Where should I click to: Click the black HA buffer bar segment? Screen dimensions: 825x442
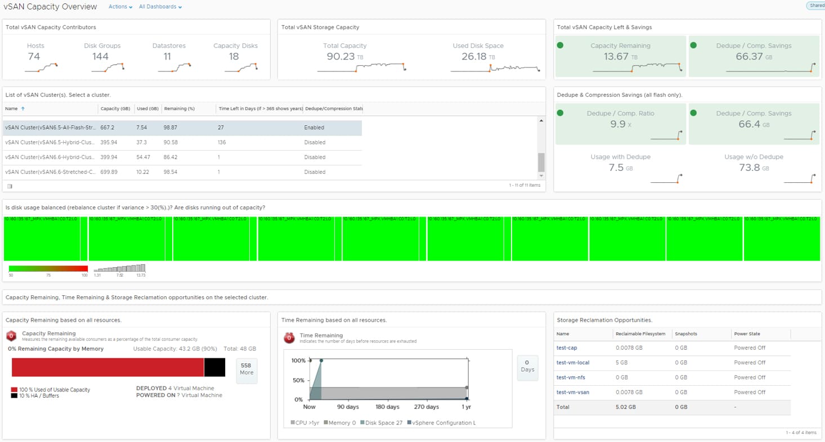(214, 367)
